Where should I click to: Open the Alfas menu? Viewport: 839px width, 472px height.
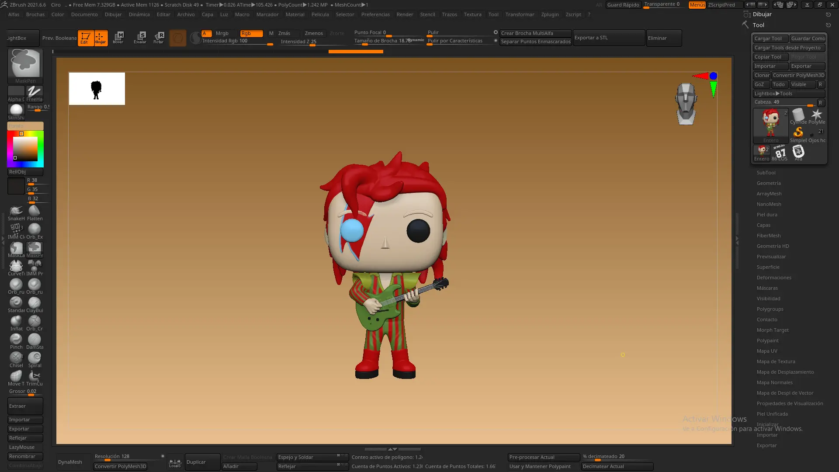14,14
